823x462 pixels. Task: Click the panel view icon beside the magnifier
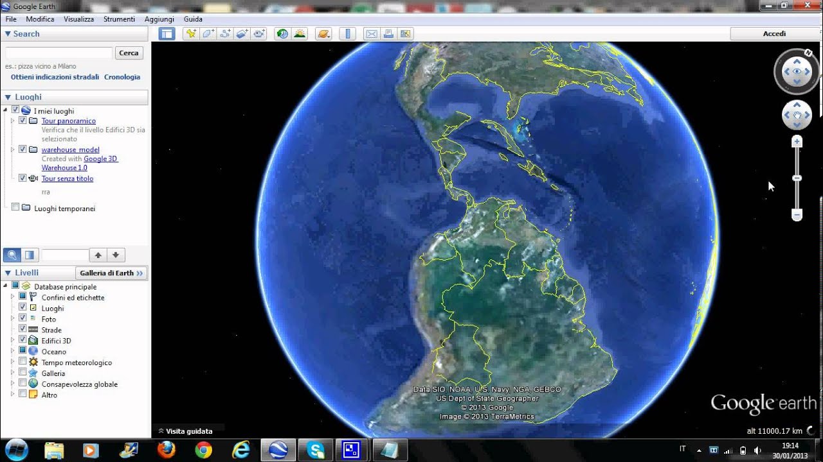coord(30,255)
